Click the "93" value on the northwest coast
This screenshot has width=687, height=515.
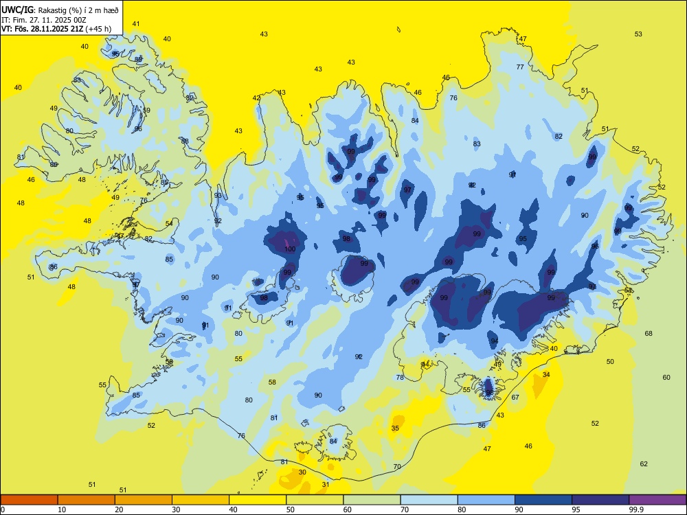coord(218,195)
